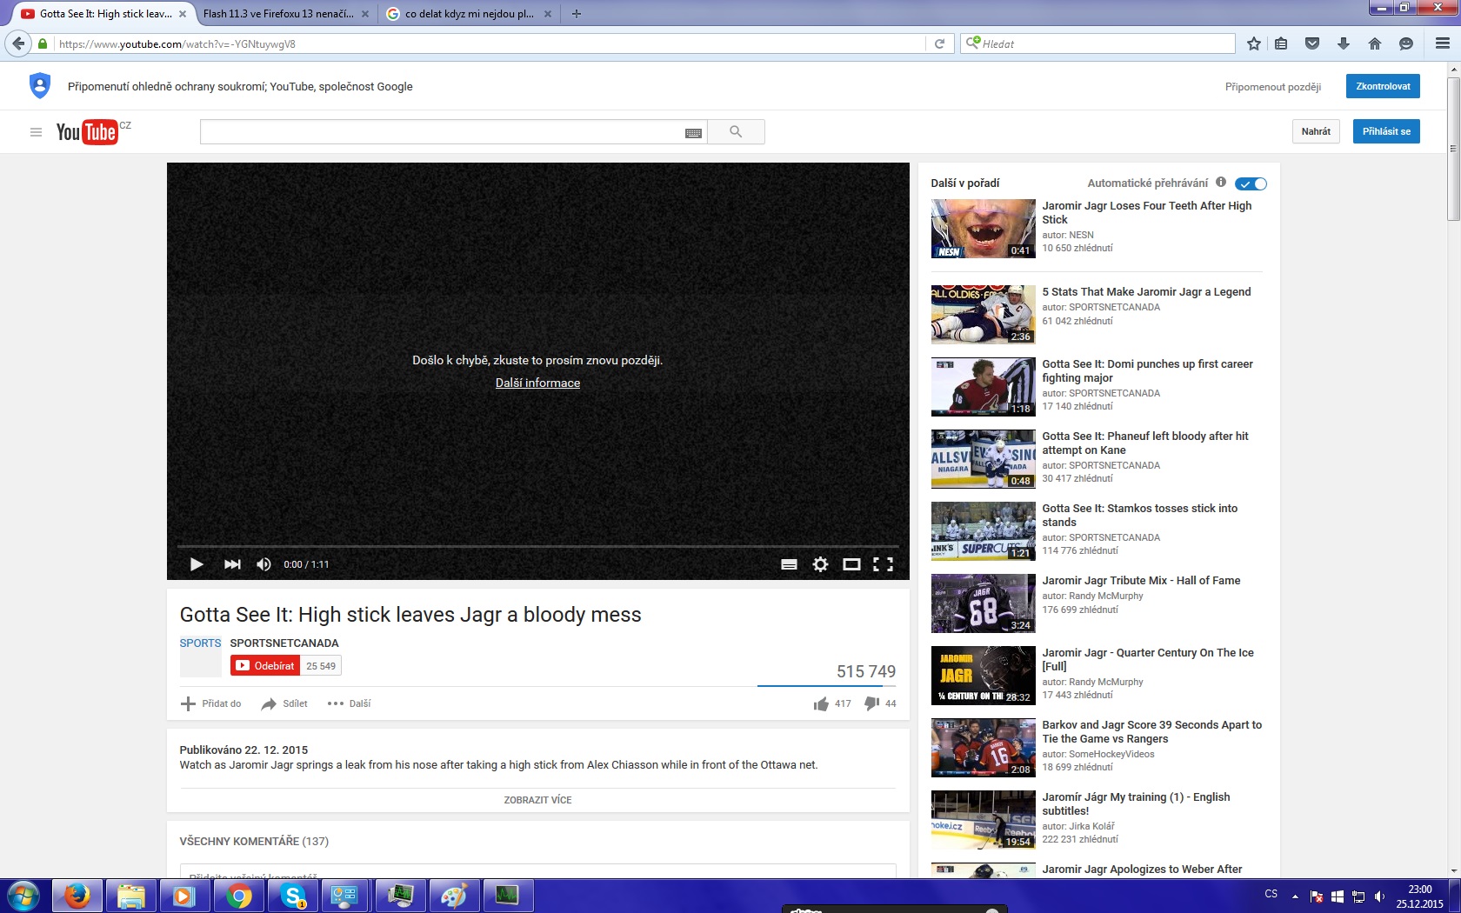Screen dimensions: 1461x913
Task: Switch to theater mode view
Action: click(x=851, y=564)
